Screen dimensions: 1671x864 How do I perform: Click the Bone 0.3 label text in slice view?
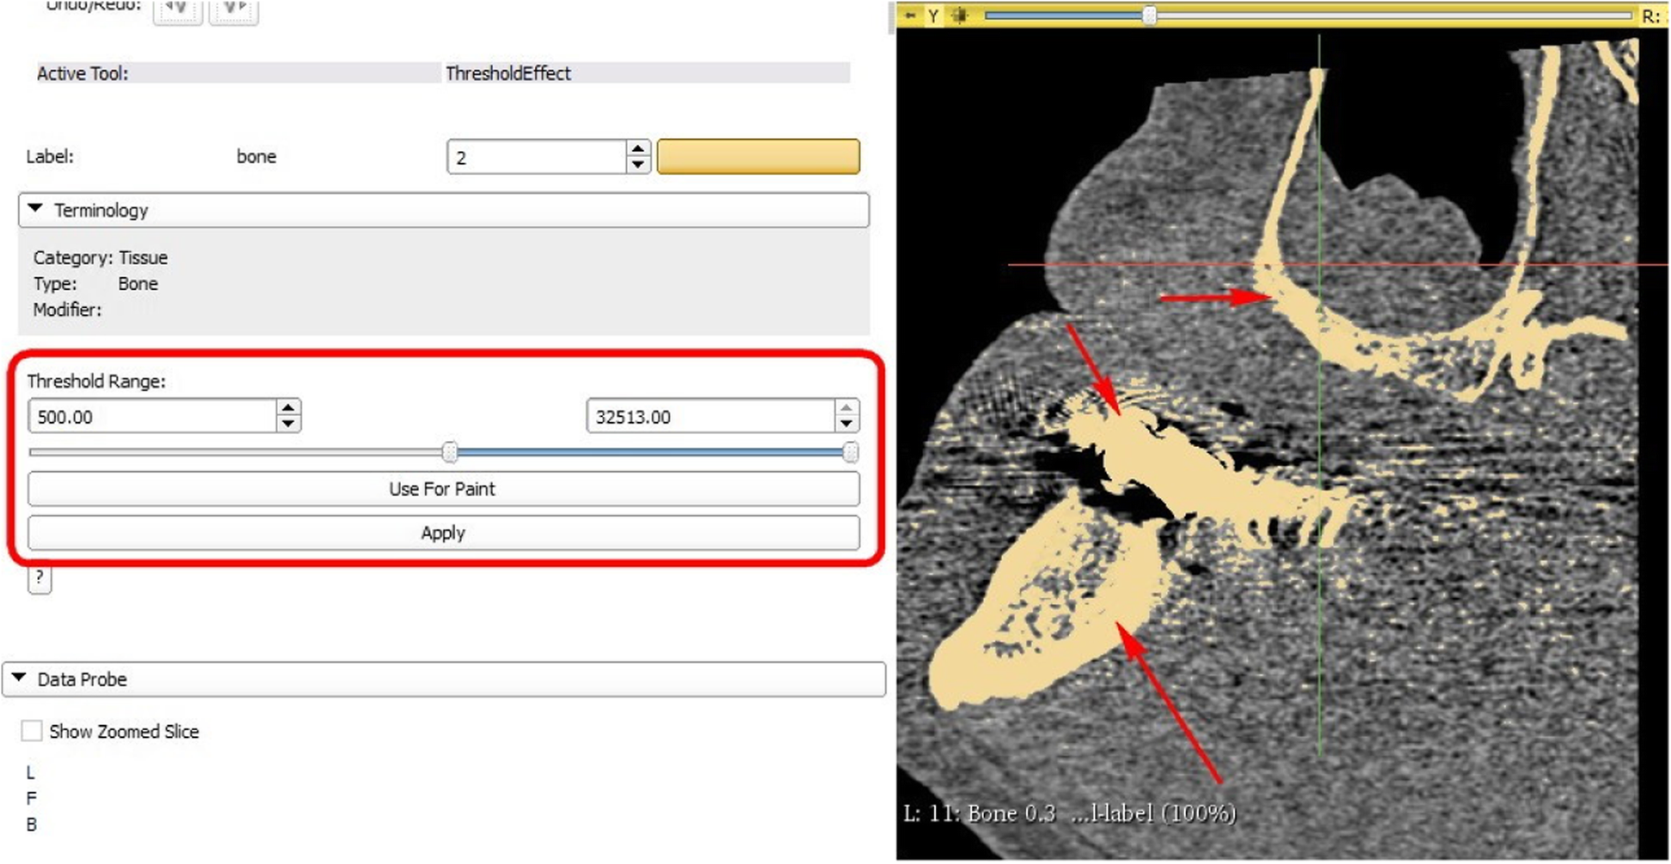tap(1012, 813)
